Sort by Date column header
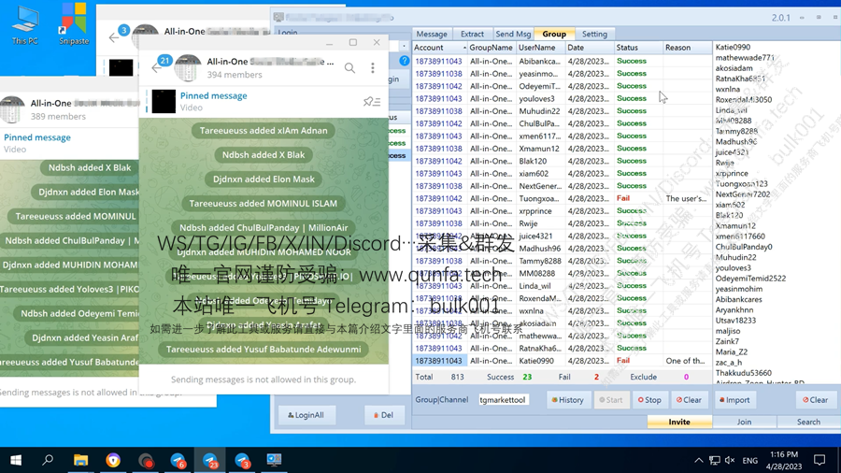The image size is (841, 473). [x=590, y=47]
